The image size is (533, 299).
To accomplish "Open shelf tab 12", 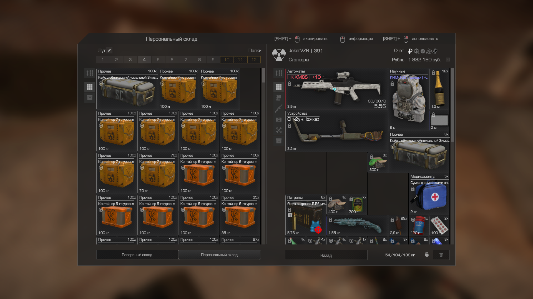I will tap(254, 60).
